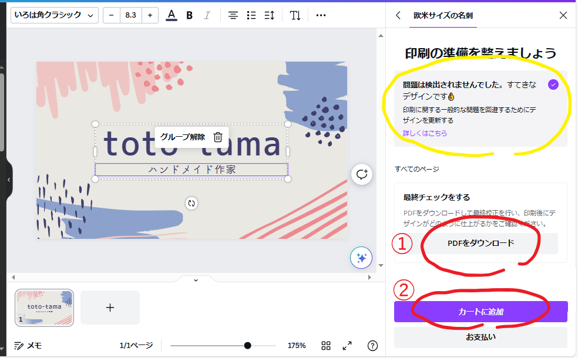Open the 詳しくはこちら link
This screenshot has width=578, height=358.
[x=425, y=133]
